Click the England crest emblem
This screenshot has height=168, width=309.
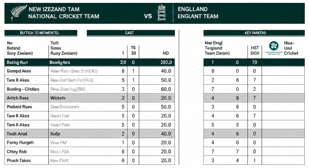tap(162, 13)
